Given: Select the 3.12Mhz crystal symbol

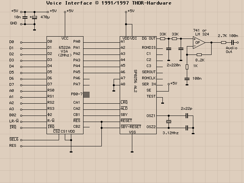Looking at the screenshot, I should [x=169, y=121].
